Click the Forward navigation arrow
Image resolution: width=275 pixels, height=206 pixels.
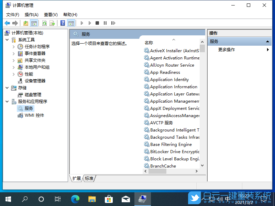14,23
